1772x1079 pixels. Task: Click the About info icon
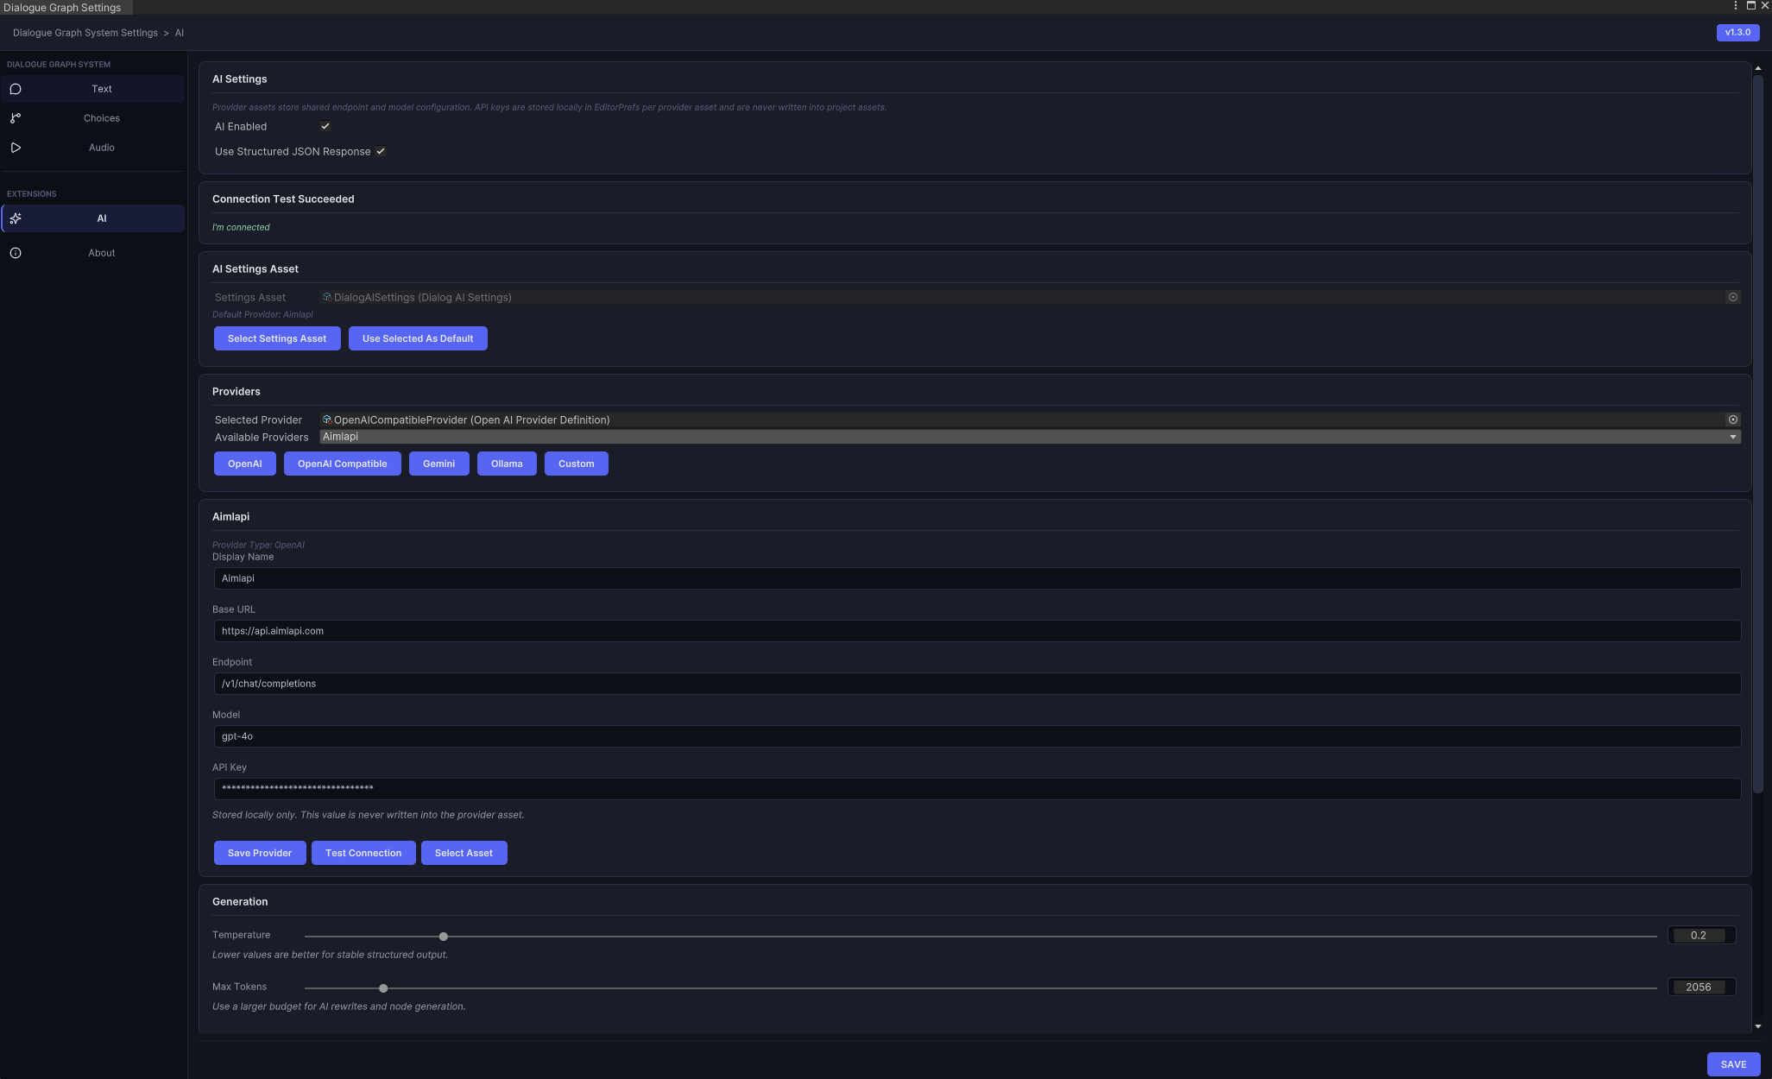[x=16, y=253]
